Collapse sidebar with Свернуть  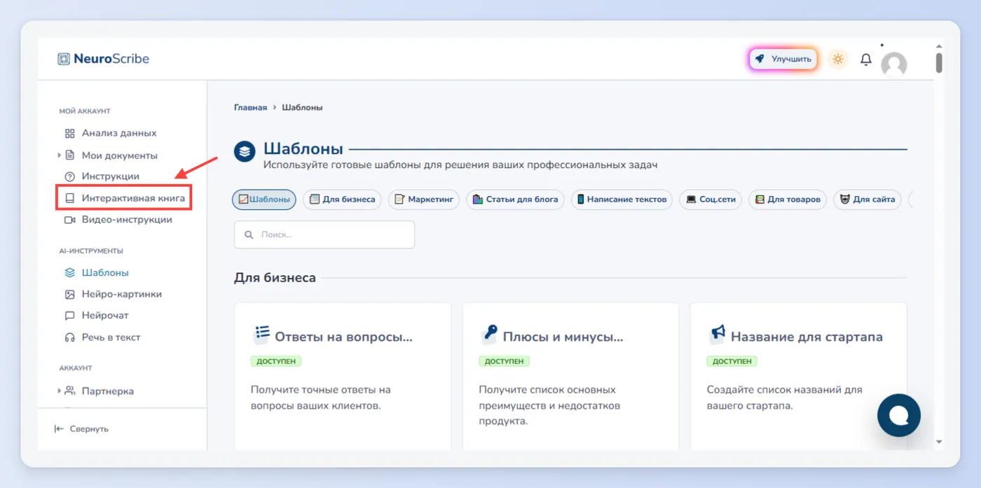[x=81, y=429]
